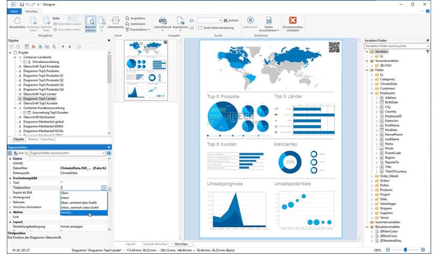Start Schnelldruck quick print
This screenshot has width=438, height=254.
click(162, 23)
